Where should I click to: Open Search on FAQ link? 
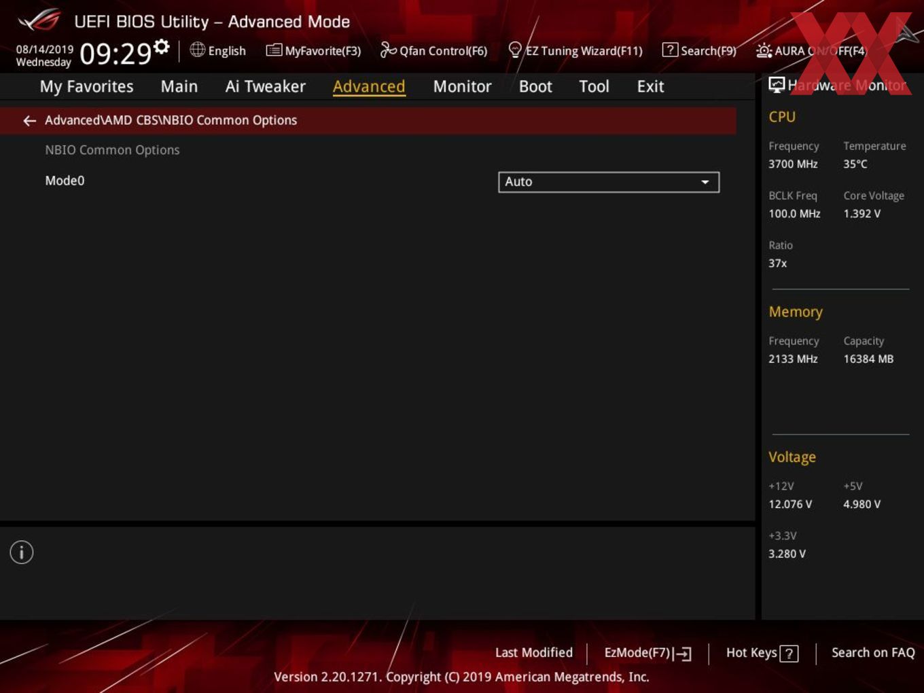(x=873, y=653)
